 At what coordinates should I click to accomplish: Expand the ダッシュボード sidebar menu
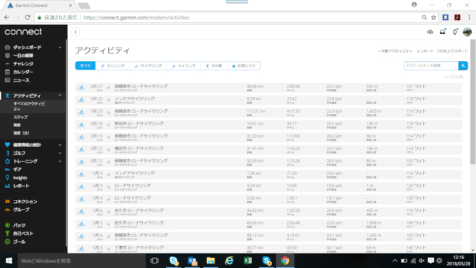[x=60, y=48]
